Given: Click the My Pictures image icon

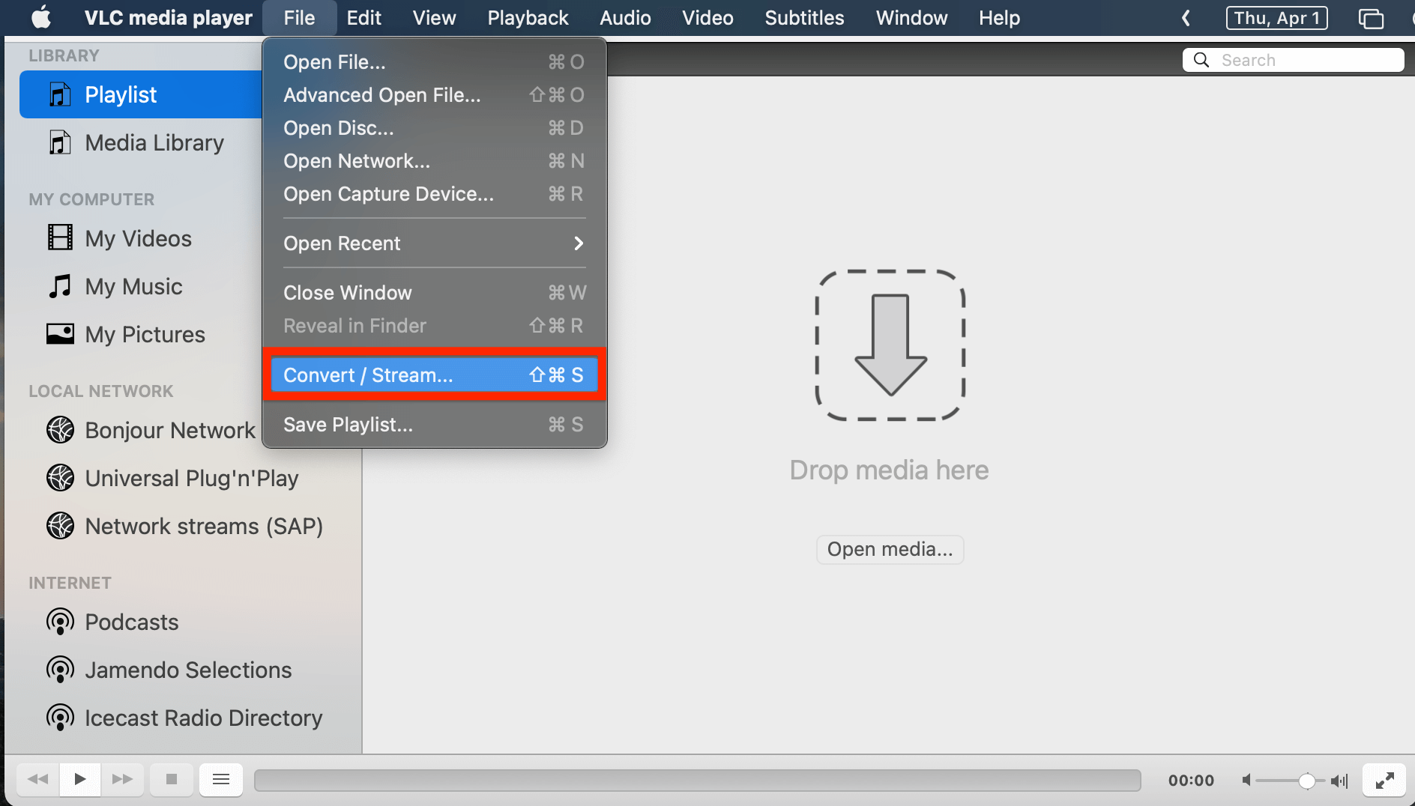Looking at the screenshot, I should 60,333.
